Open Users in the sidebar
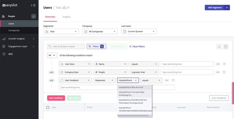Viewport: 234px width, 119px height. coord(19,24)
